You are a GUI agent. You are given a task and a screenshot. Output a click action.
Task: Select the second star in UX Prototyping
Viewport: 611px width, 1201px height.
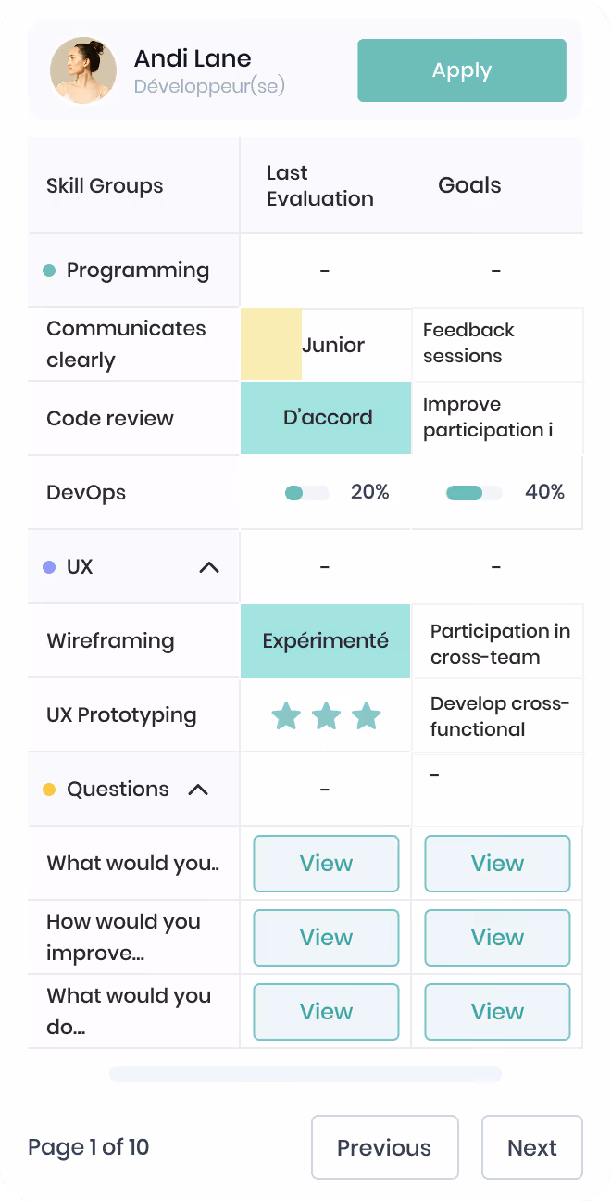click(326, 715)
